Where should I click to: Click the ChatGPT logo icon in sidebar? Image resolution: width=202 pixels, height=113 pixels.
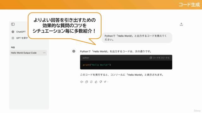tap(13, 32)
